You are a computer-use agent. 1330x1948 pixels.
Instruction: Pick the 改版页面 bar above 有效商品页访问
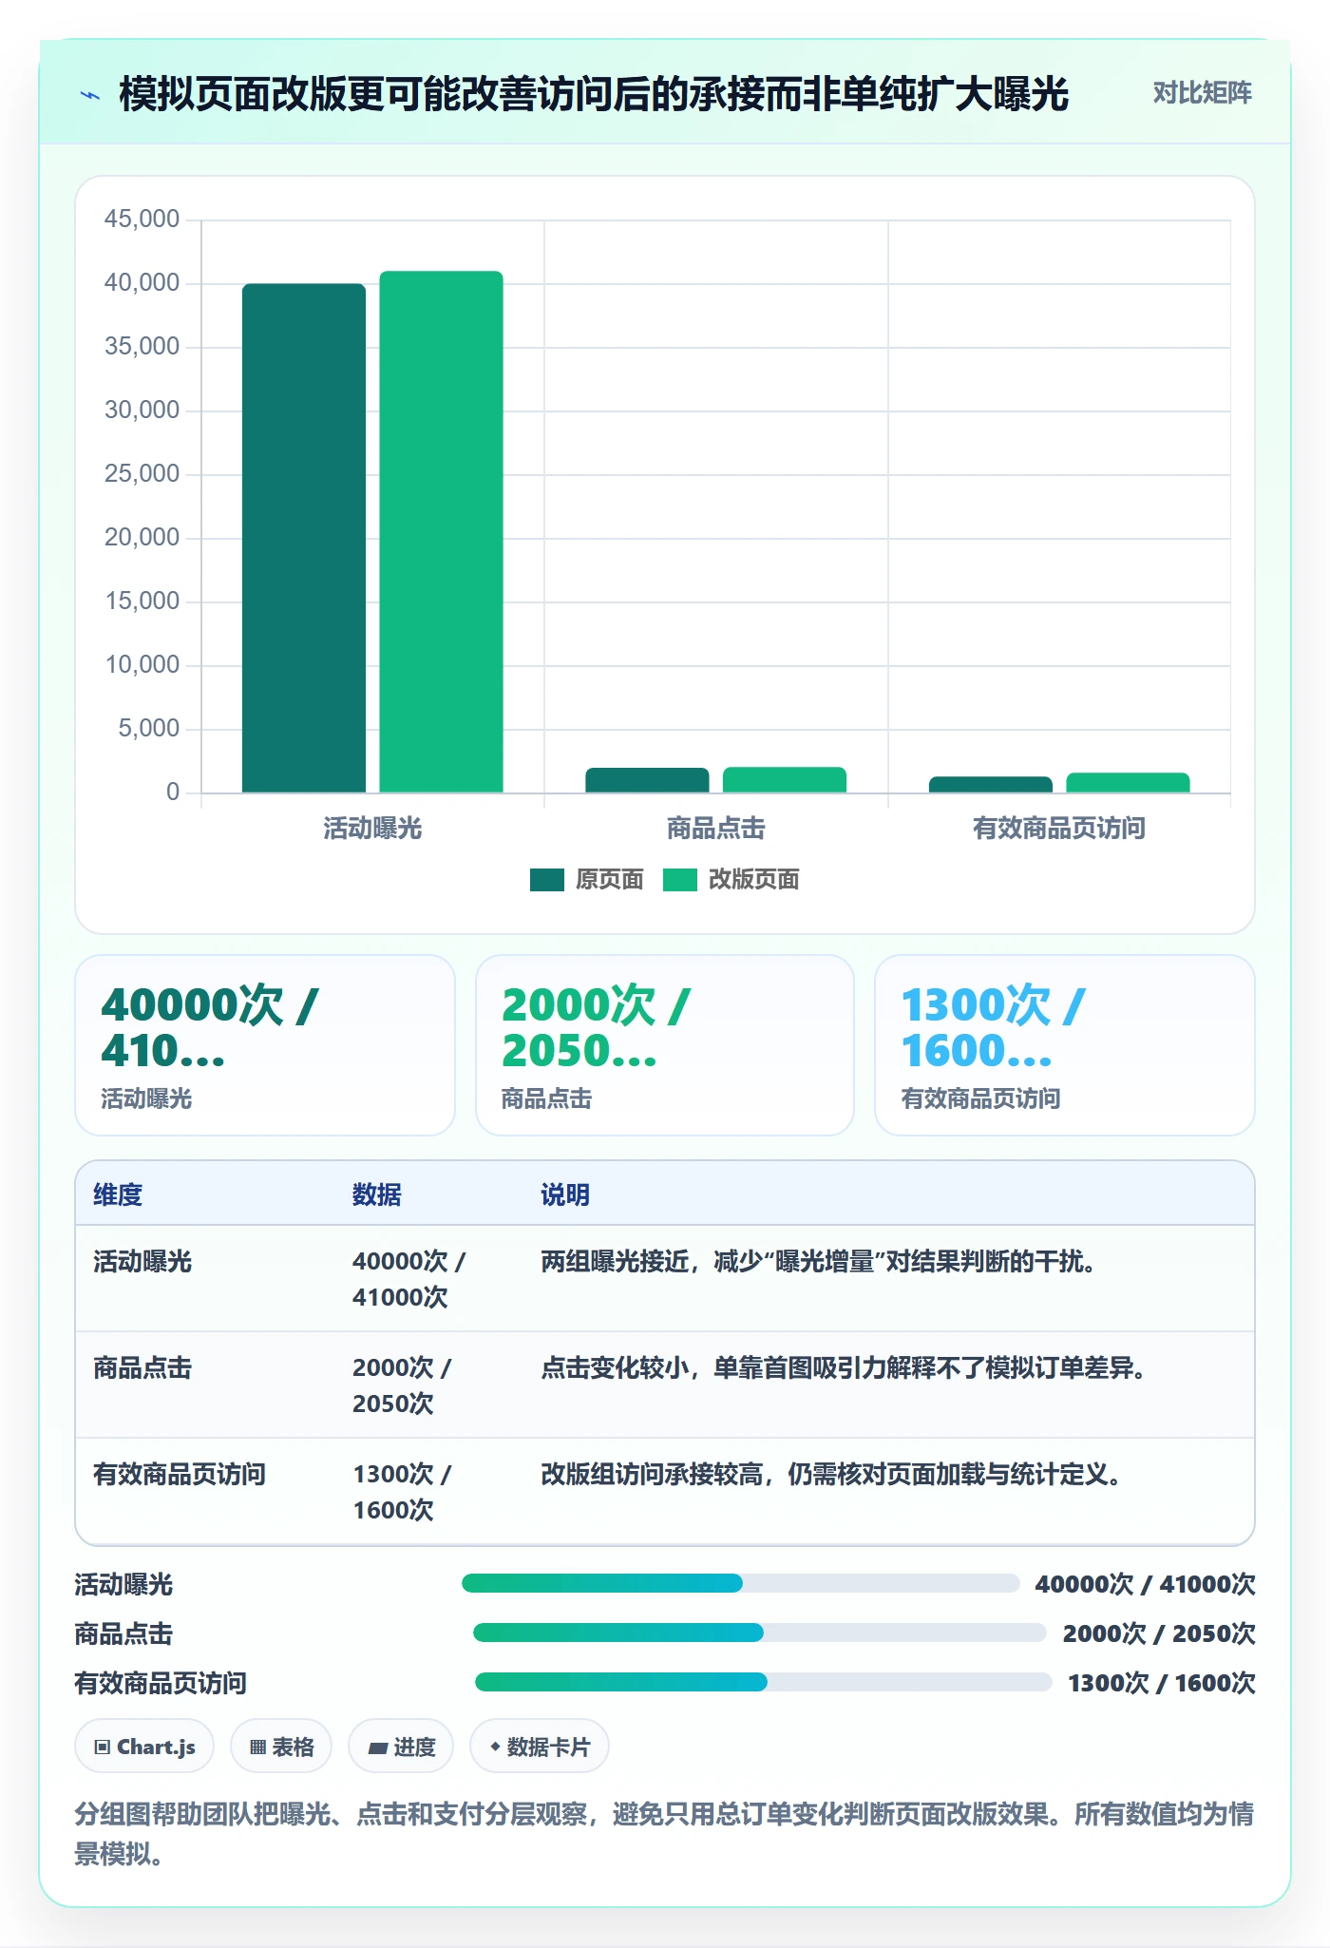coord(1129,782)
